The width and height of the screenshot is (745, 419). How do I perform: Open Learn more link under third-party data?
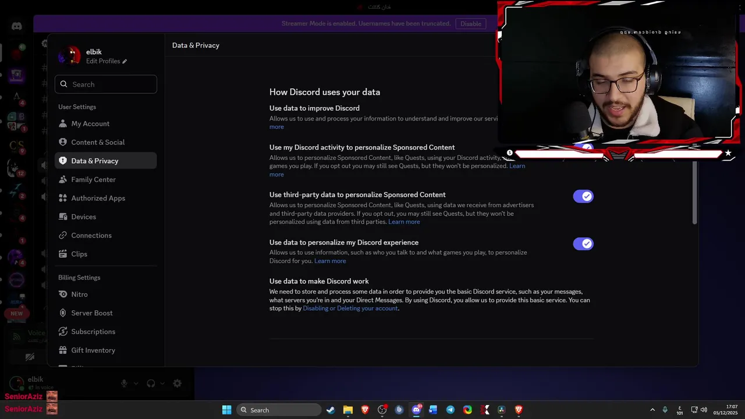404,222
